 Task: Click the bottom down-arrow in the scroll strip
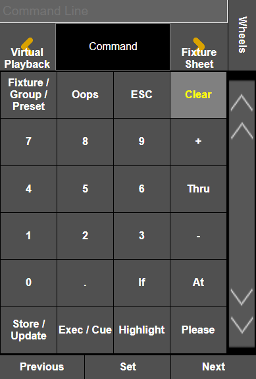(x=242, y=325)
